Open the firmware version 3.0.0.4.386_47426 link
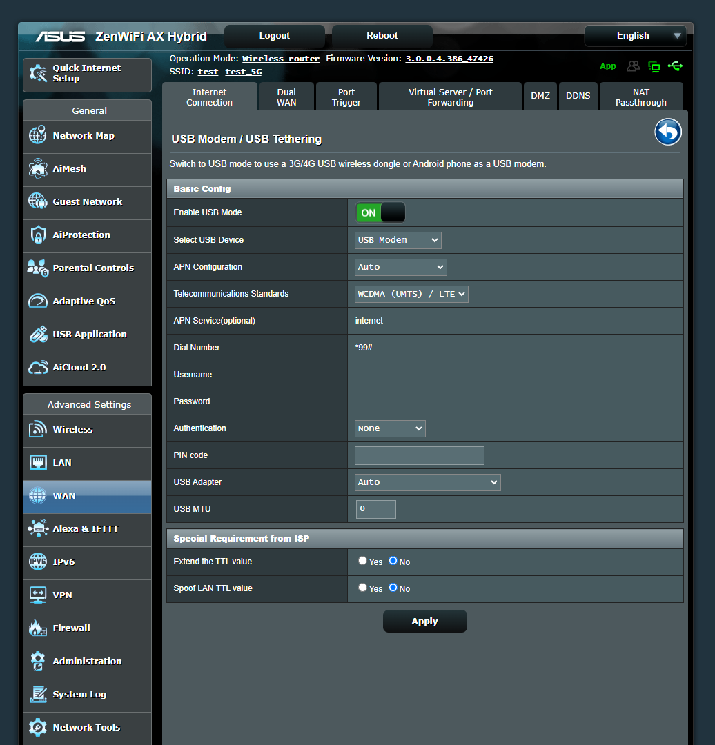Screen dimensions: 715x745 449,58
